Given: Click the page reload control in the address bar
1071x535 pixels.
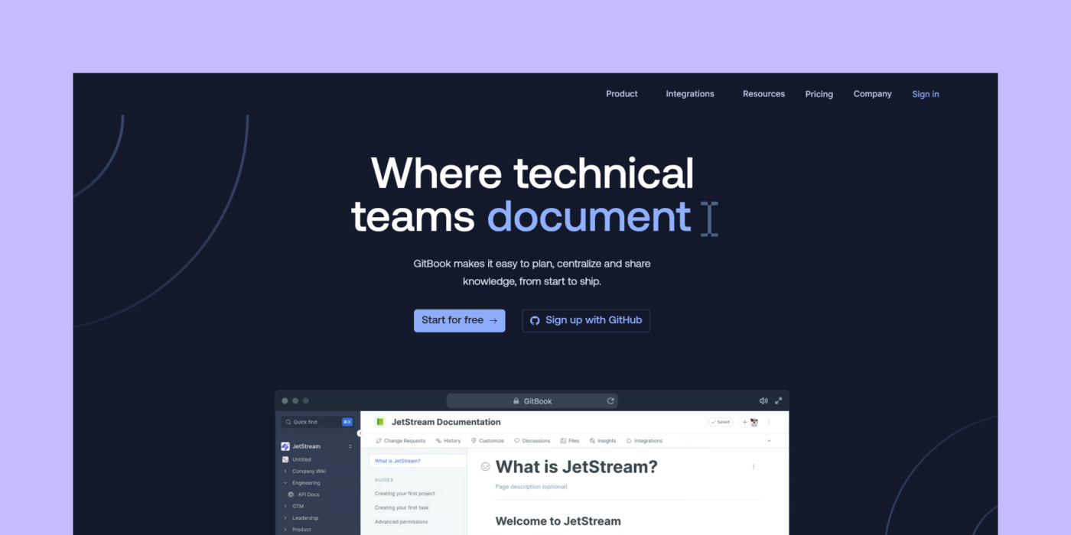Looking at the screenshot, I should 610,400.
